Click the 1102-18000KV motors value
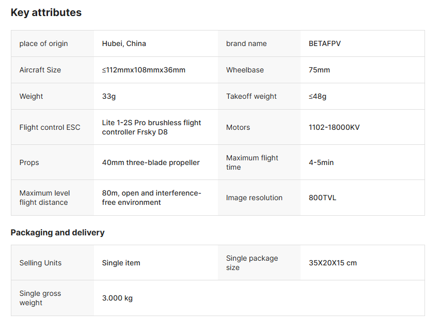 coord(334,127)
